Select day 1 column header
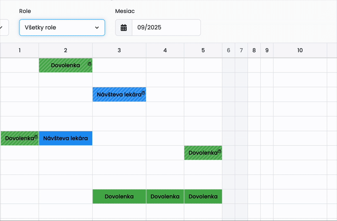 pos(19,51)
